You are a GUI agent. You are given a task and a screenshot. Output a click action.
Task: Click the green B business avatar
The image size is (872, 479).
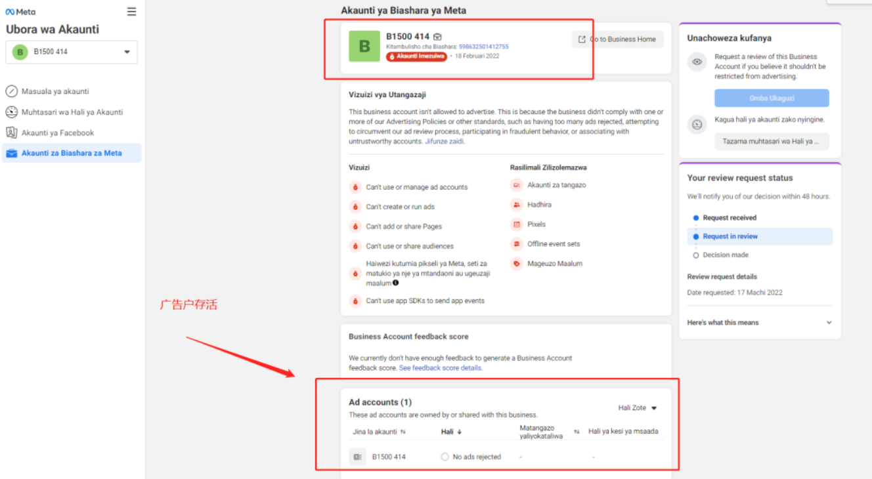(364, 47)
